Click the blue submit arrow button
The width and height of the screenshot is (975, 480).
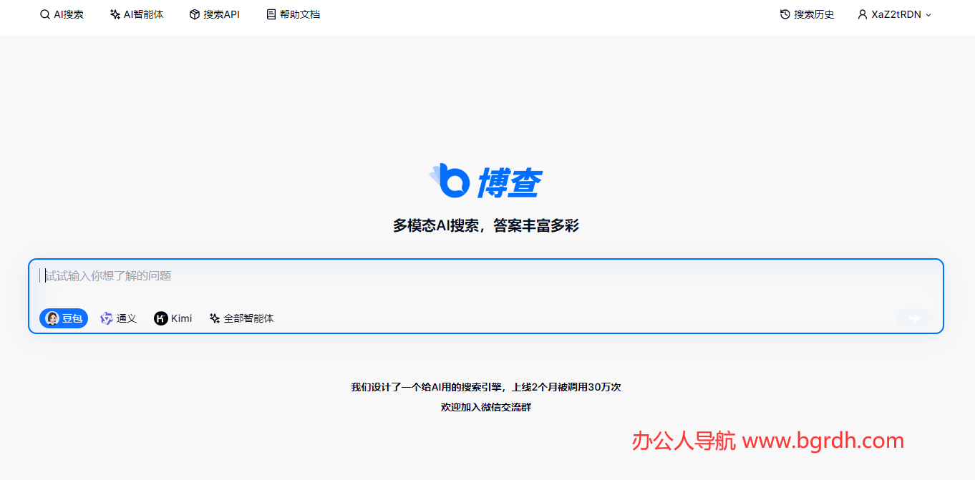(914, 318)
